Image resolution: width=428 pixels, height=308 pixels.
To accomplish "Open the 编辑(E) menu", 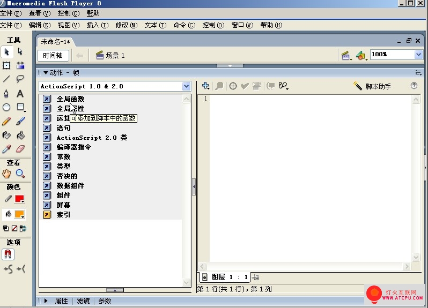I will [x=40, y=25].
